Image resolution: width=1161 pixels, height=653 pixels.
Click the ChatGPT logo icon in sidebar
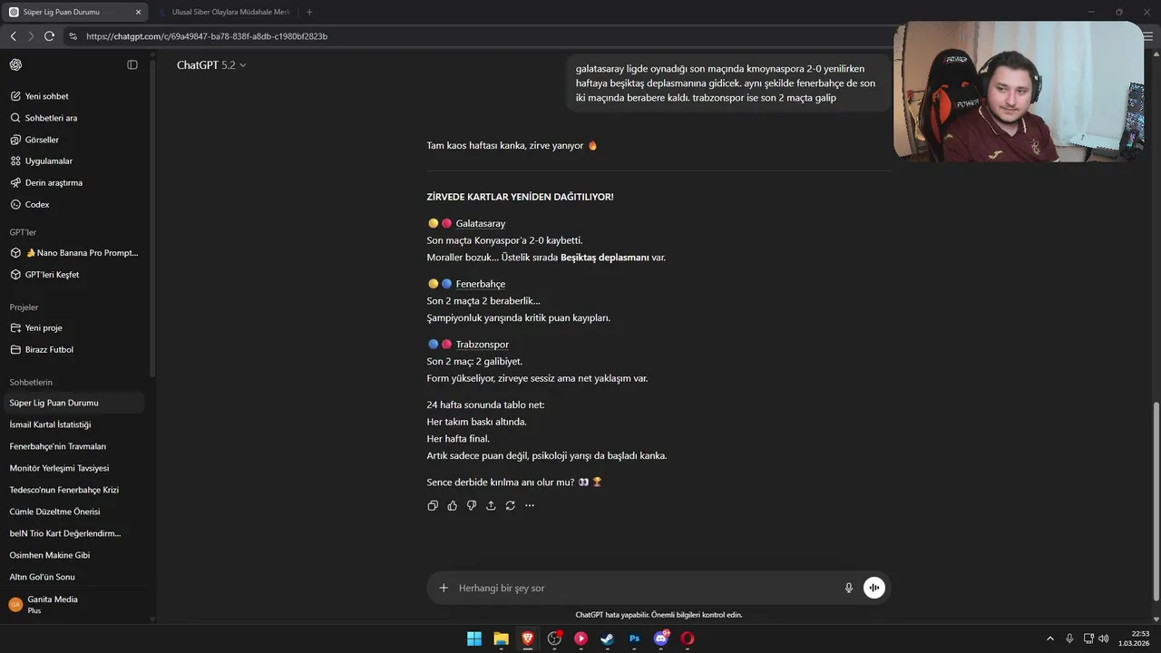pyautogui.click(x=15, y=65)
